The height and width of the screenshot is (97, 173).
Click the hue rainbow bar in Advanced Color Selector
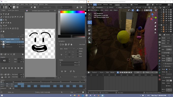click(73, 12)
